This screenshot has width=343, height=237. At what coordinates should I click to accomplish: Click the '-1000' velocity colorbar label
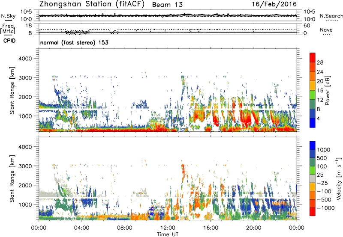pos(325,208)
